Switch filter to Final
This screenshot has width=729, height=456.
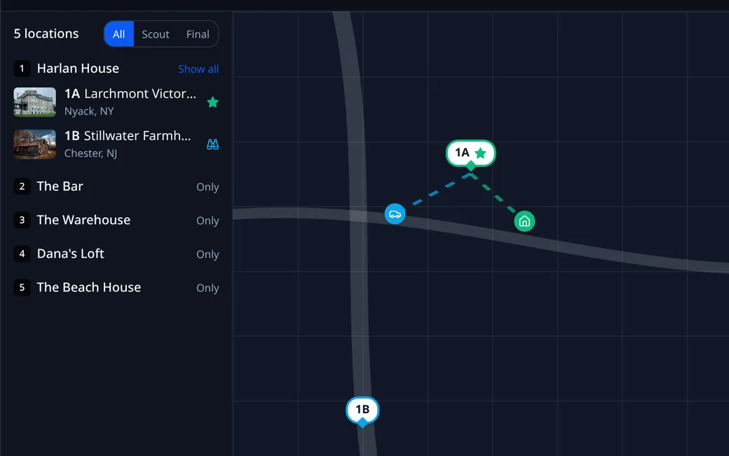[198, 34]
